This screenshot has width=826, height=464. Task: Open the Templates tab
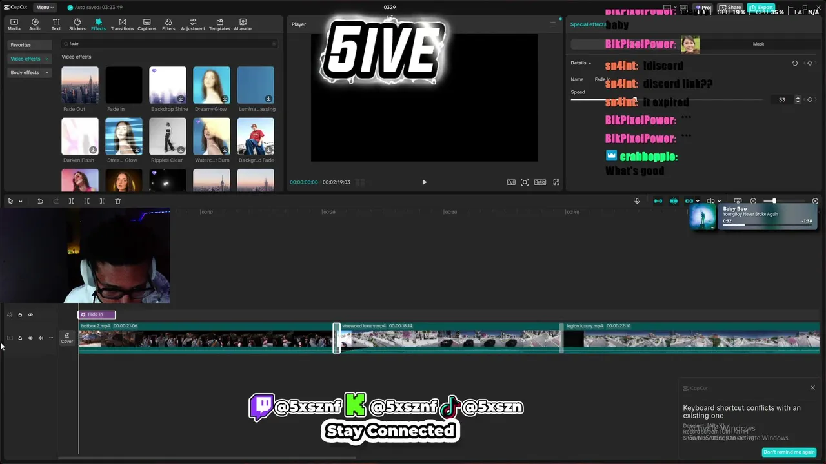coord(219,24)
